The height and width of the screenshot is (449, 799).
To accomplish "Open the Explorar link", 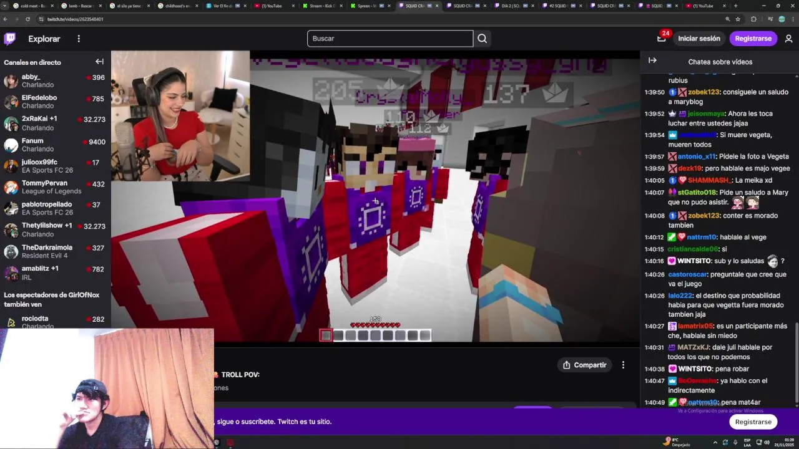I will [44, 39].
